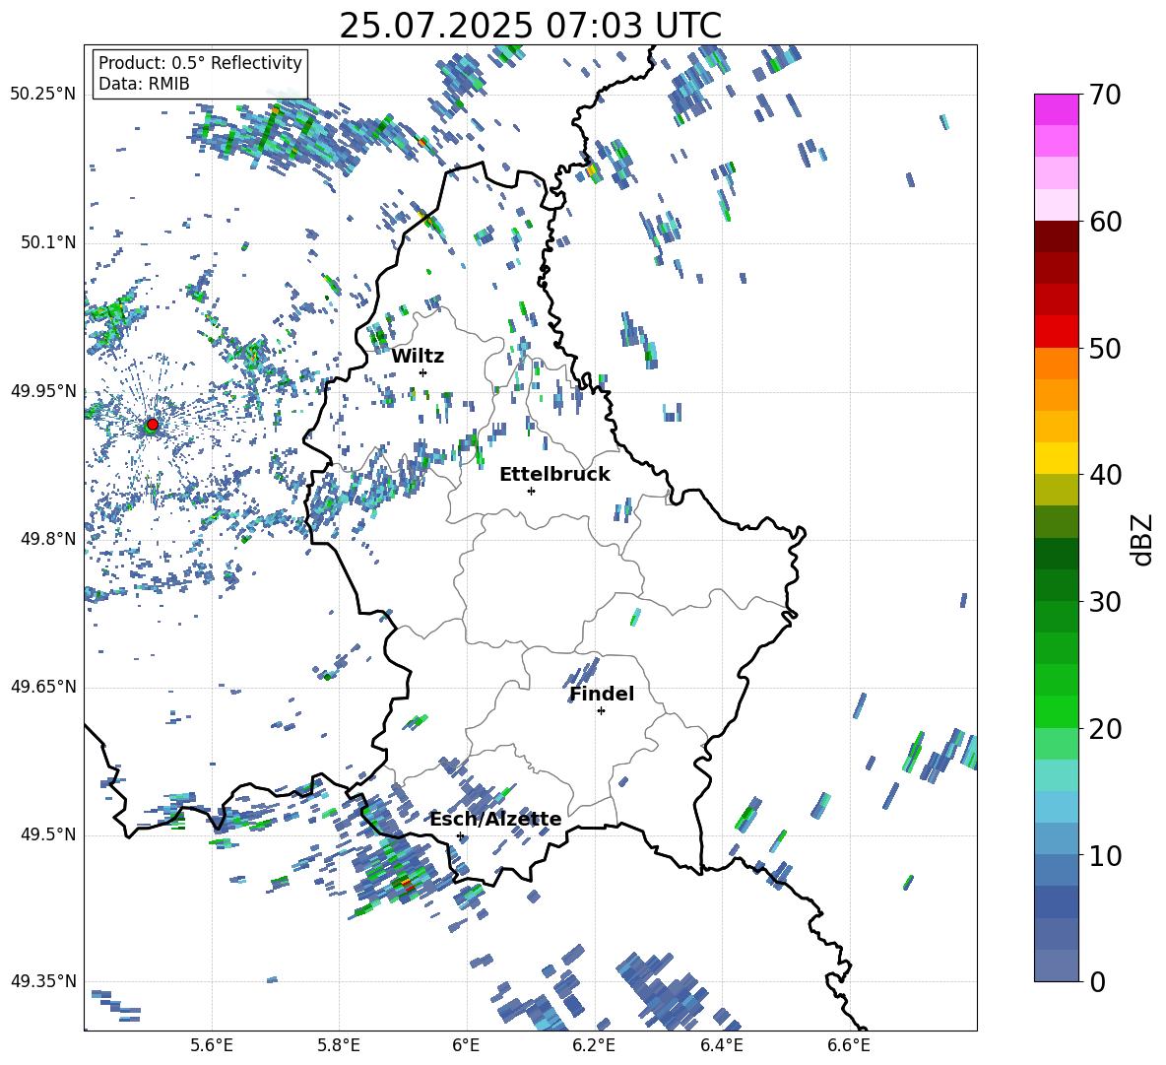Click the 49.35°N latitude tick label
1166x1065 pixels.
point(43,981)
